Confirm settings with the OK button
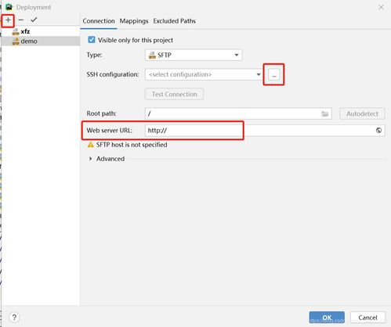The height and width of the screenshot is (327, 391). (x=327, y=318)
